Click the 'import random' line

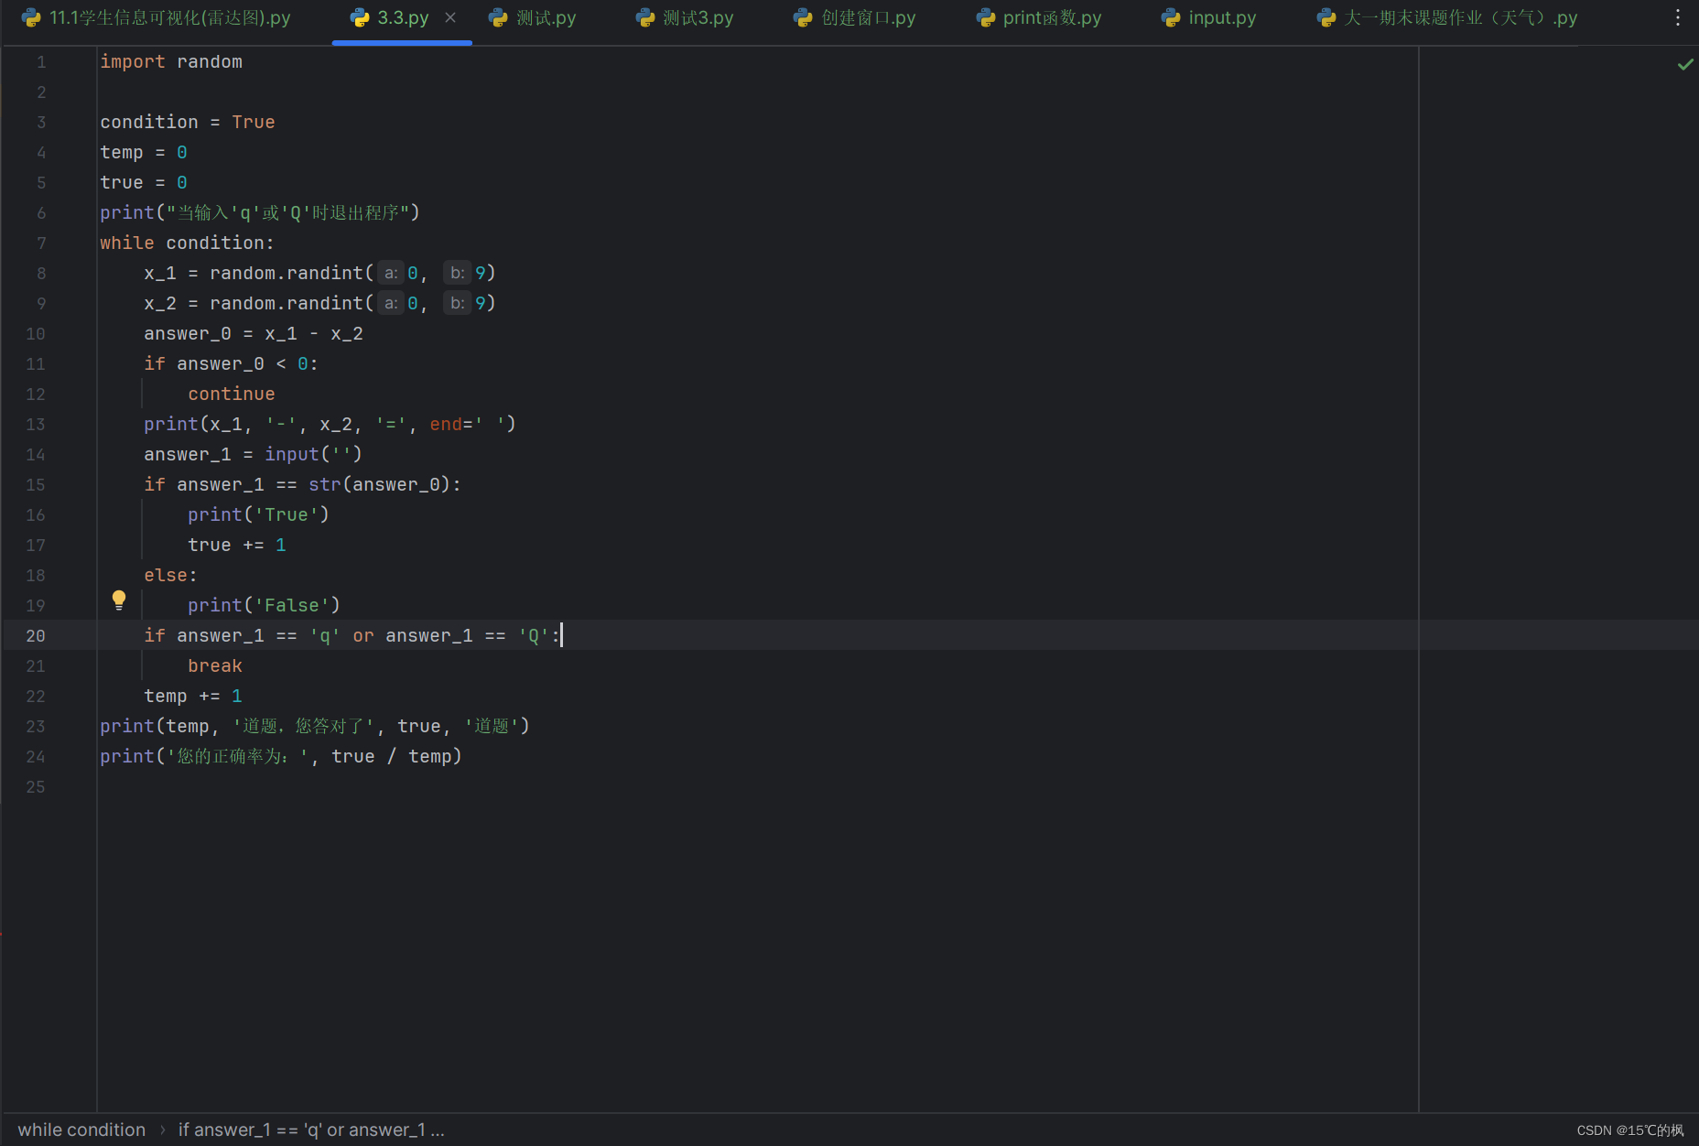coord(171,61)
